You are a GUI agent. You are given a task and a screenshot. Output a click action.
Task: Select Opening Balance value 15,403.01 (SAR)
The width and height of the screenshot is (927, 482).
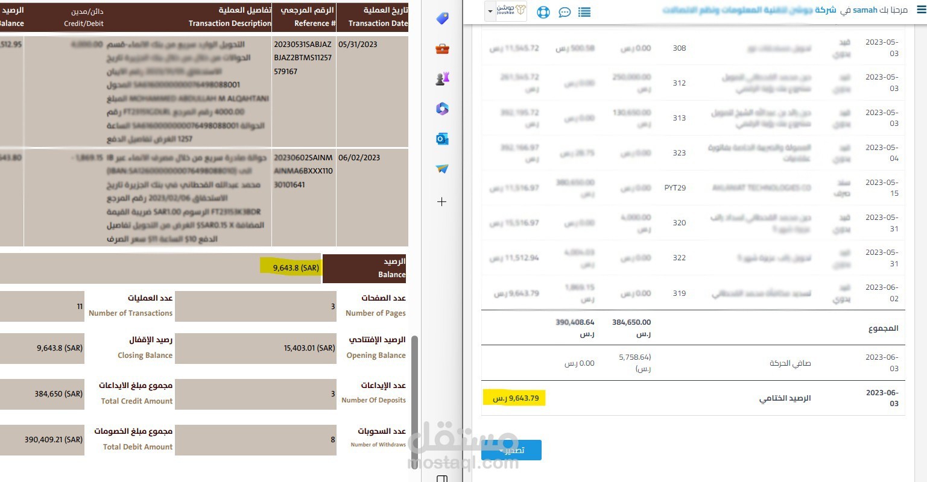click(309, 348)
